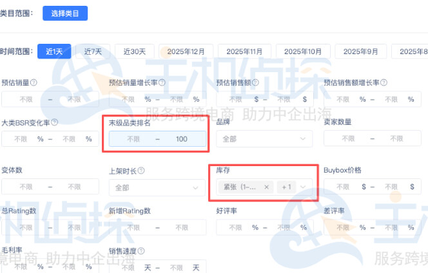The width and height of the screenshot is (428, 273).
Task: Show help for 大类BSR变化率
Action: (x=54, y=122)
